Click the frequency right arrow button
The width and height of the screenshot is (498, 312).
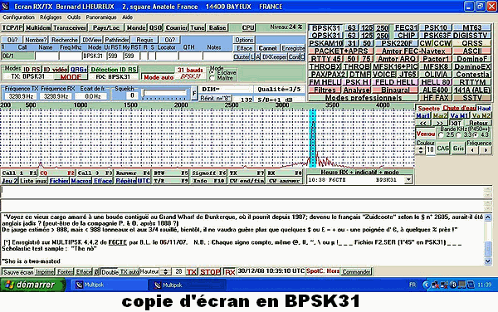coord(486,150)
